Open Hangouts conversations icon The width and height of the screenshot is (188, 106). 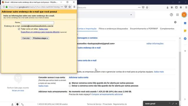pyautogui.click(x=17, y=104)
